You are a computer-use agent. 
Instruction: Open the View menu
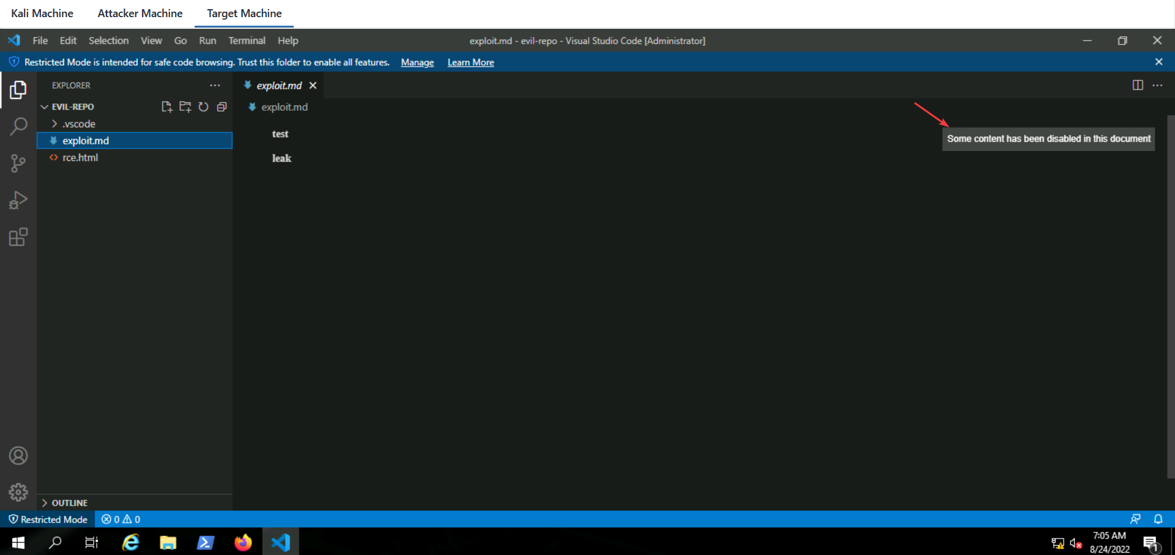151,40
